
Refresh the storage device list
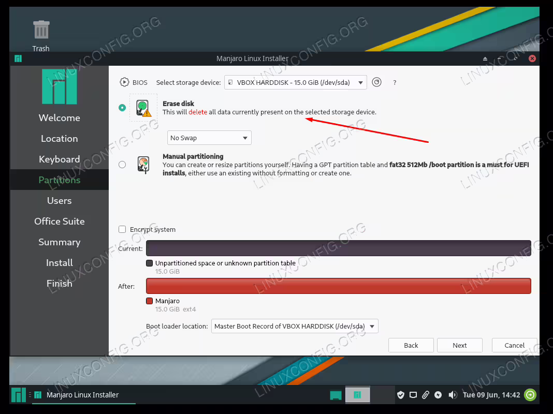[x=376, y=82]
